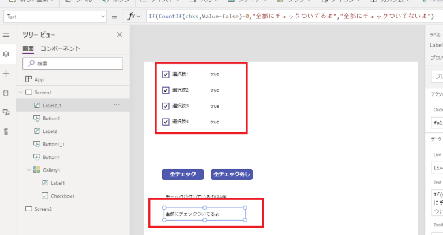
Task: Select App in tree view
Action: click(73, 79)
